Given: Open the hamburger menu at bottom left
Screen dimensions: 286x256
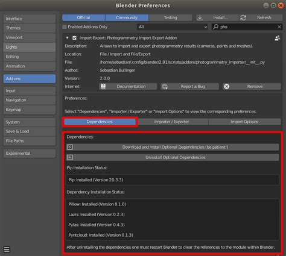Looking at the screenshot, I should (7, 249).
